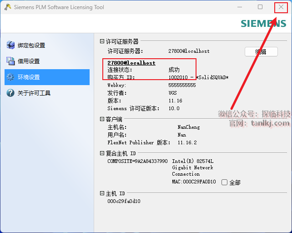
Task: Click the COMPOSITE=9A2A84337990 text
Action: click(137, 161)
